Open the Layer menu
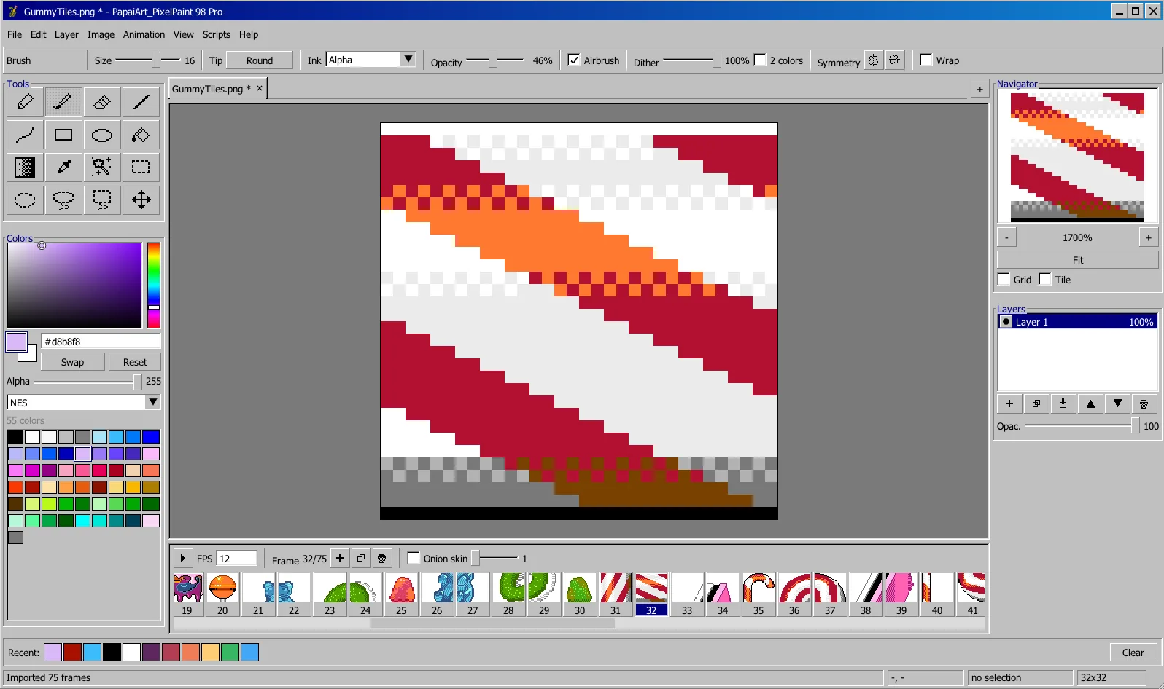This screenshot has height=689, width=1164. (x=66, y=34)
